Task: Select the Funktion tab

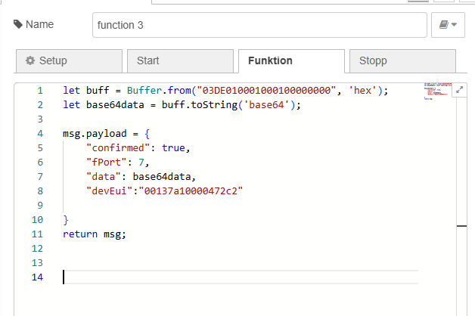Action: click(290, 60)
